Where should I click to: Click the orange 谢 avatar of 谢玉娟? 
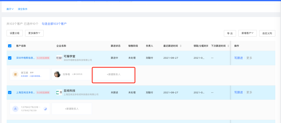(16, 74)
